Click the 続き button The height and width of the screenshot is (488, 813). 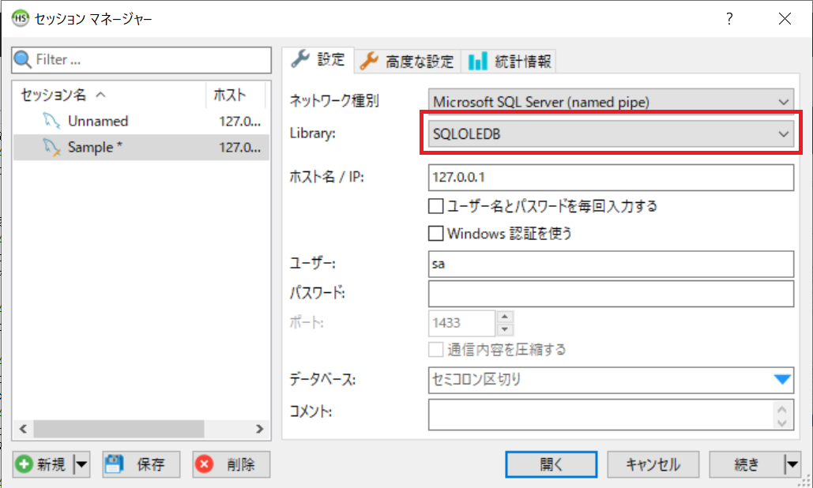(747, 464)
